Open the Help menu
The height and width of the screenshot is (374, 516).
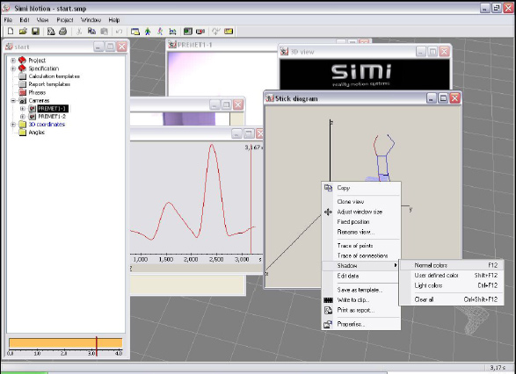[x=114, y=20]
